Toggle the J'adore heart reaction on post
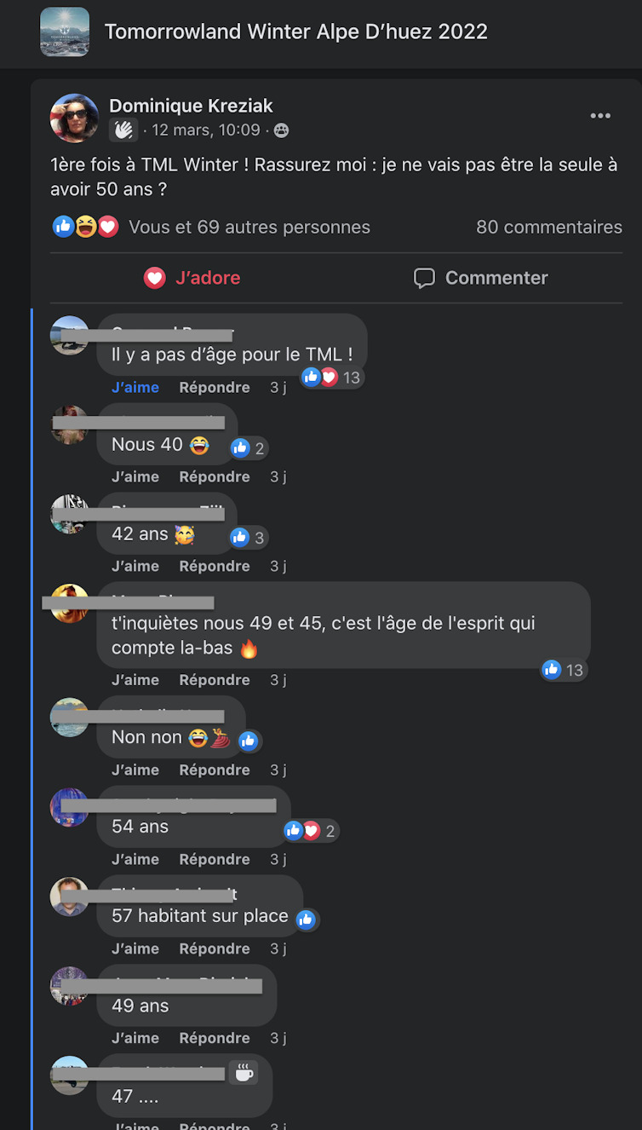The width and height of the screenshot is (642, 1130). (x=192, y=278)
